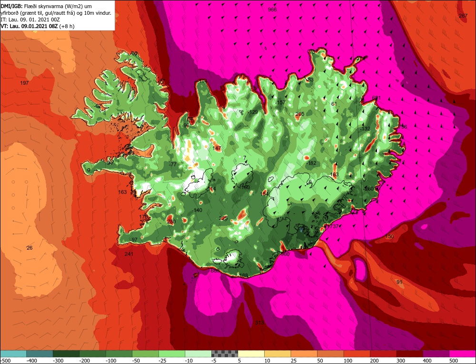The height and width of the screenshot is (364, 476).
Task: Click the yellow-orange legend swatch between 10 and 25
Action: (x=278, y=354)
